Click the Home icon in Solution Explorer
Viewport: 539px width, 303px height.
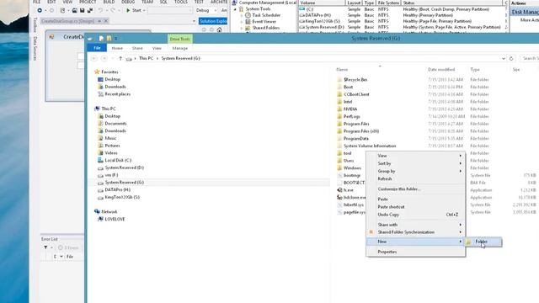click(219, 30)
